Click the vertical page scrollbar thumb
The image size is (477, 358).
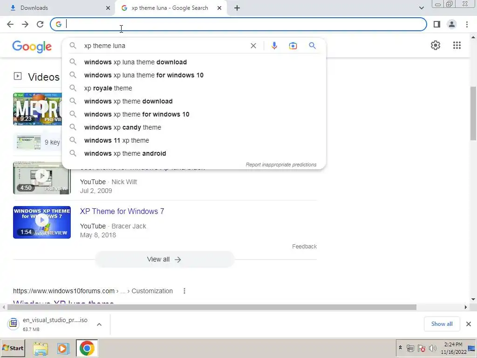click(x=473, y=113)
